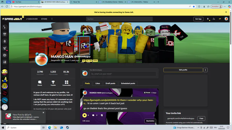
Task: Click the Bearbeiten button on the pinned post
Action: [150, 121]
